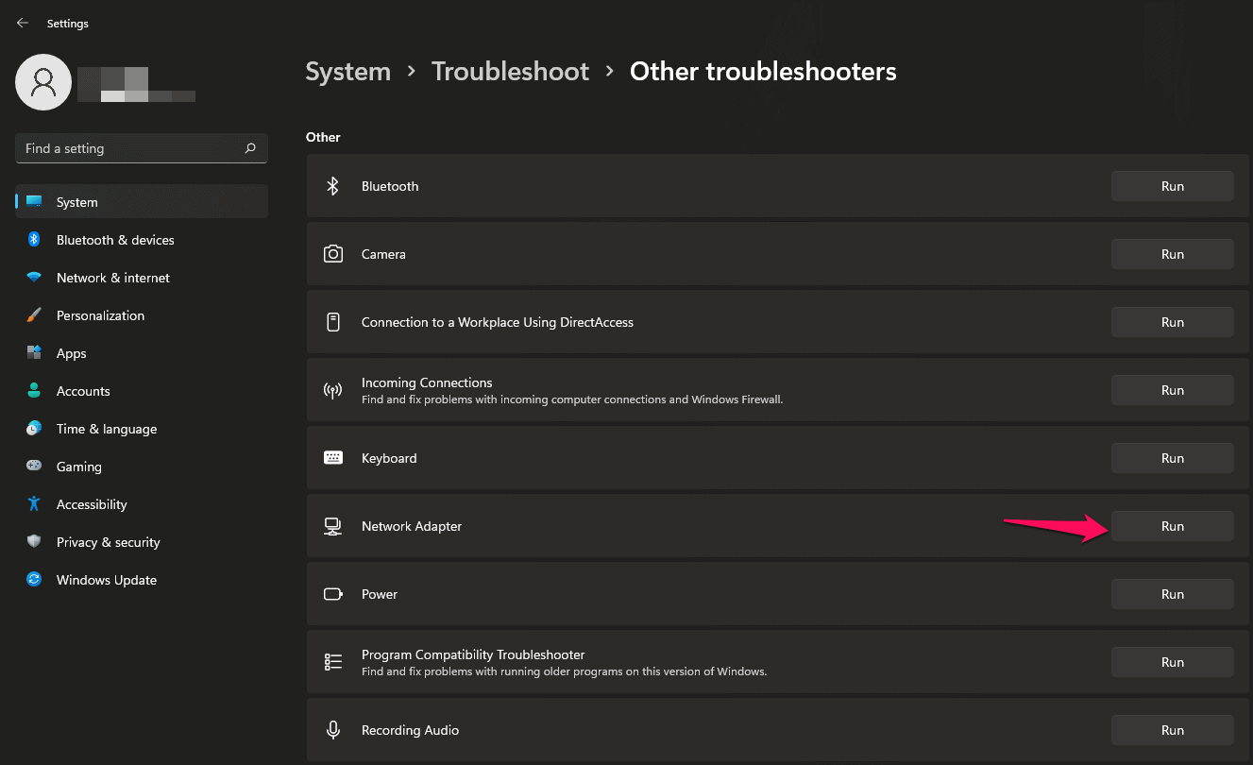The height and width of the screenshot is (765, 1253).
Task: Click the Personalization paintbrush icon
Action: coord(34,315)
